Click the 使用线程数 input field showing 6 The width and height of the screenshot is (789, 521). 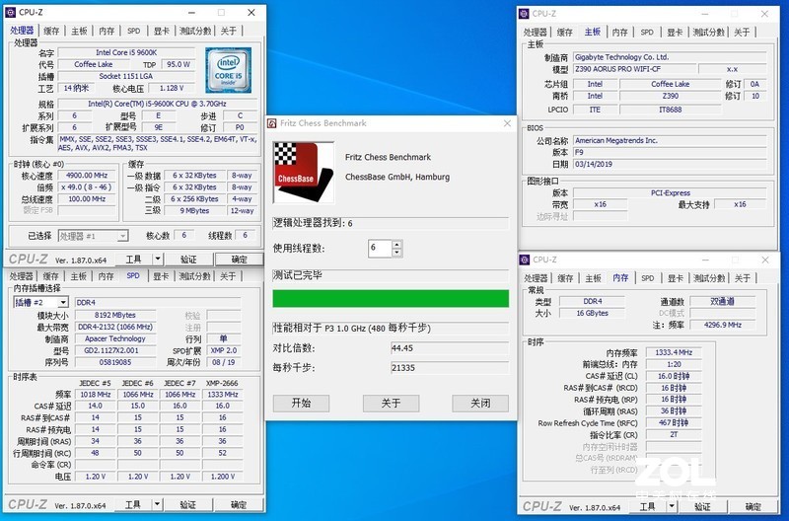pos(381,249)
